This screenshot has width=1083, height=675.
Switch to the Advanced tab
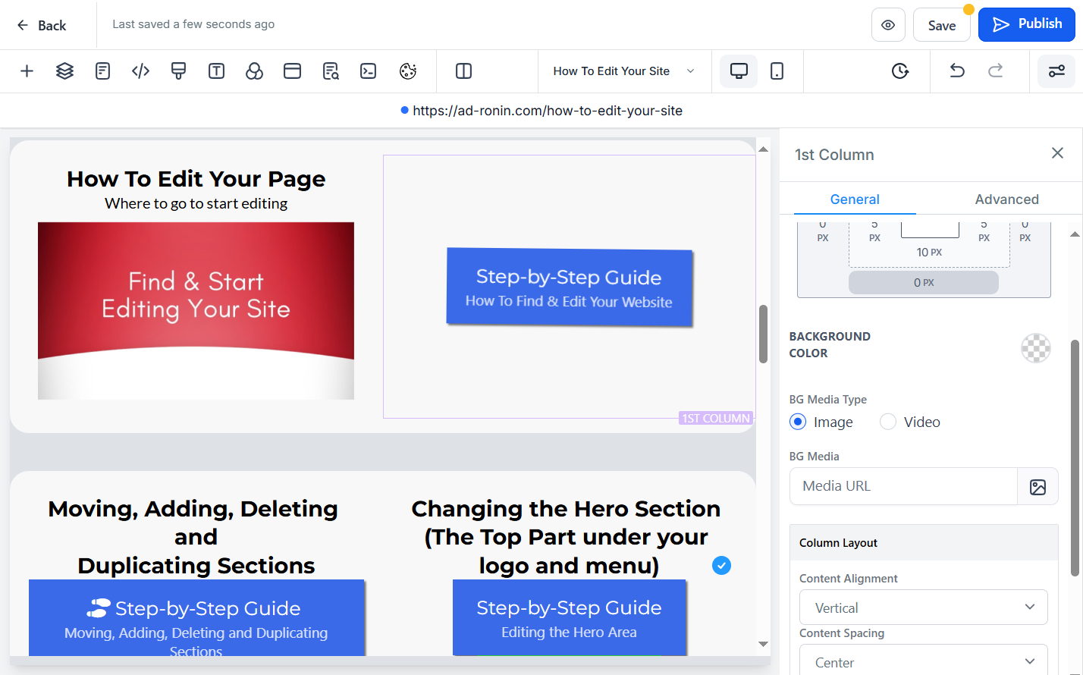[x=1006, y=199]
